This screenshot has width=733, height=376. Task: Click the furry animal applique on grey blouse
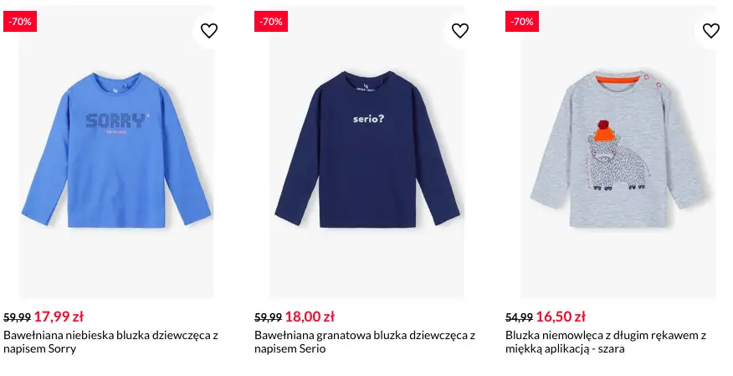[620, 163]
